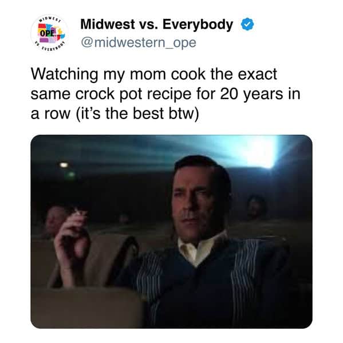Viewport: 343px width, 343px height.
Task: Click the blurred person behind on right
Action: [256, 208]
